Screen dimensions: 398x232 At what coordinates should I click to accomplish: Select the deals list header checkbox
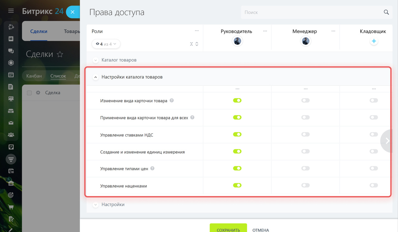(29, 93)
